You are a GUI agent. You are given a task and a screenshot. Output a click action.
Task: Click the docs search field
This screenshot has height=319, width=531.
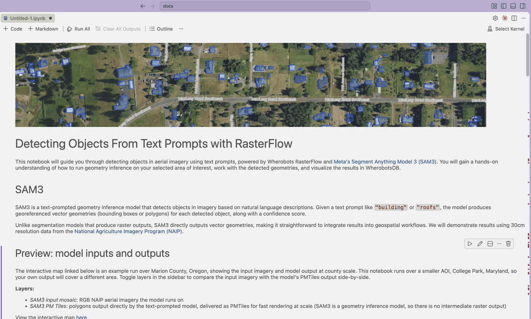(x=265, y=6)
